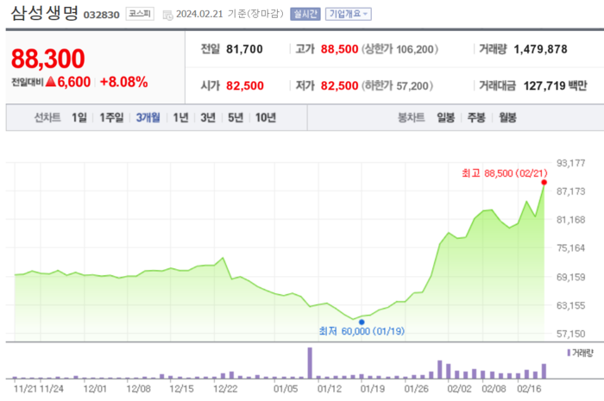Switch to the 1주일 chart period
This screenshot has height=401, width=604.
tap(111, 117)
